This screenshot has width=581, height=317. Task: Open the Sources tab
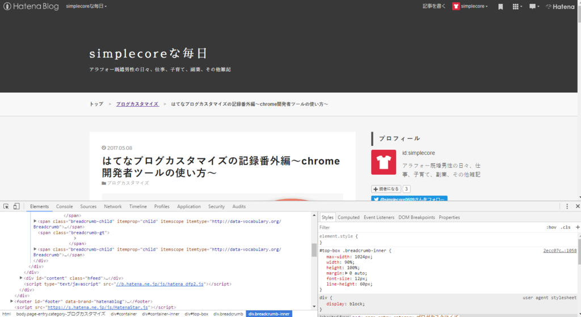point(88,206)
